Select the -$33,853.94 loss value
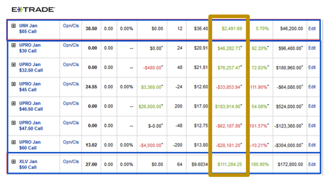The width and height of the screenshot is (325, 179). (x=229, y=87)
